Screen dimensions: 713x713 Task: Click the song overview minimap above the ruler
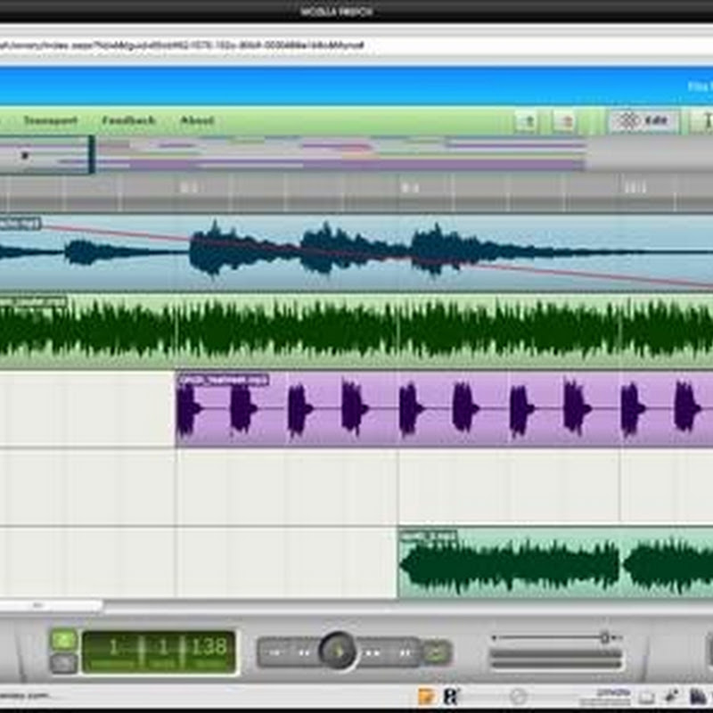click(x=339, y=153)
